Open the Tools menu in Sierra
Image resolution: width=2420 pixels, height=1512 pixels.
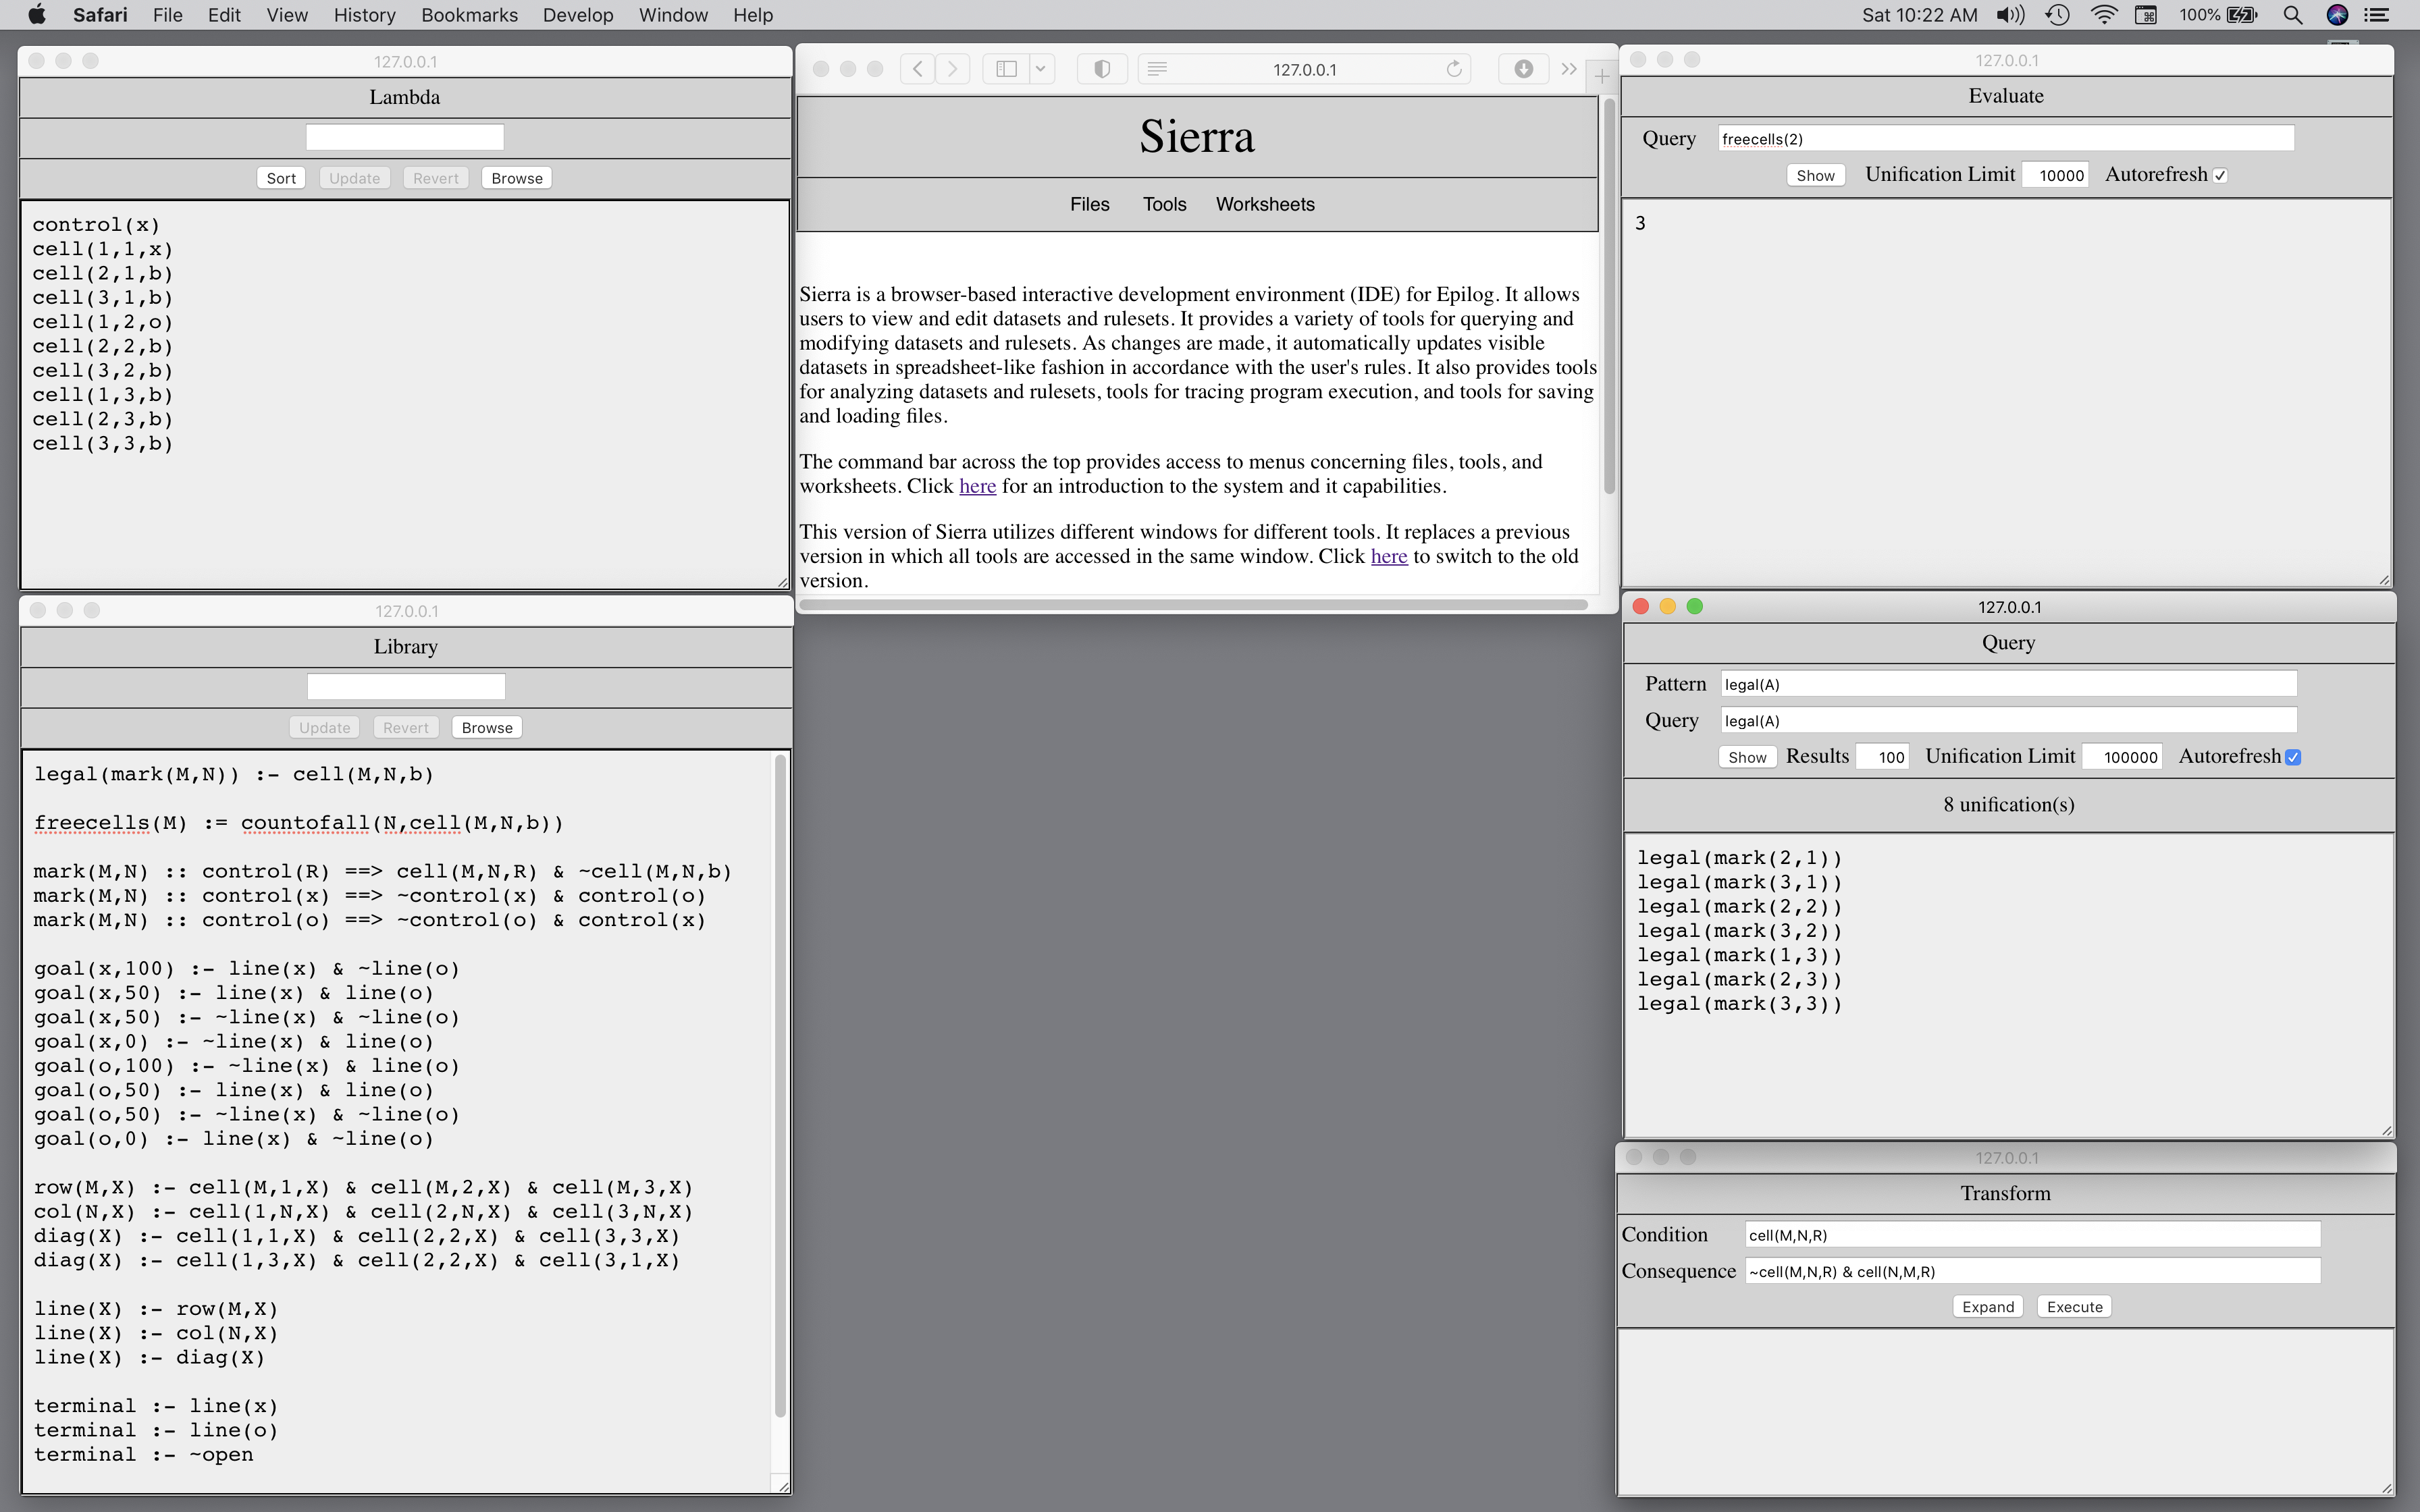[1164, 204]
